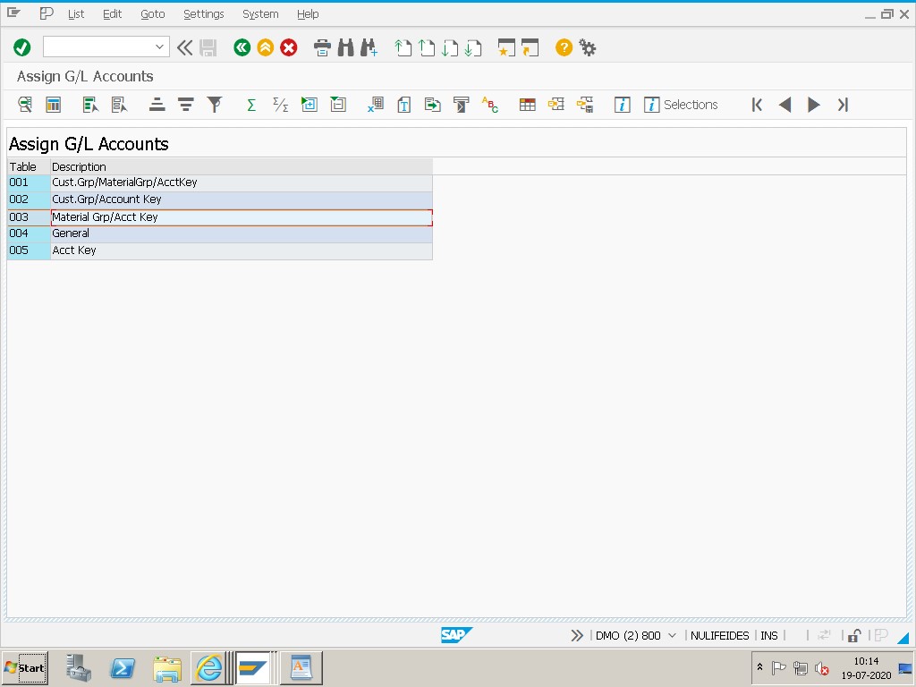Show hidden tray icons chevron

pyautogui.click(x=759, y=666)
